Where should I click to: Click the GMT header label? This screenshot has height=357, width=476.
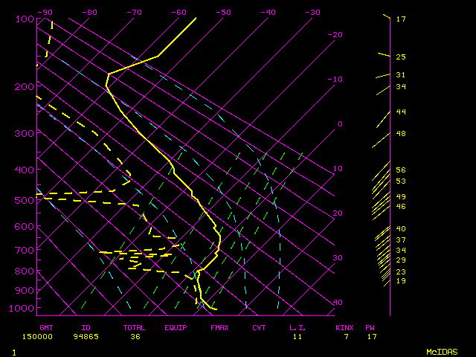(x=46, y=327)
